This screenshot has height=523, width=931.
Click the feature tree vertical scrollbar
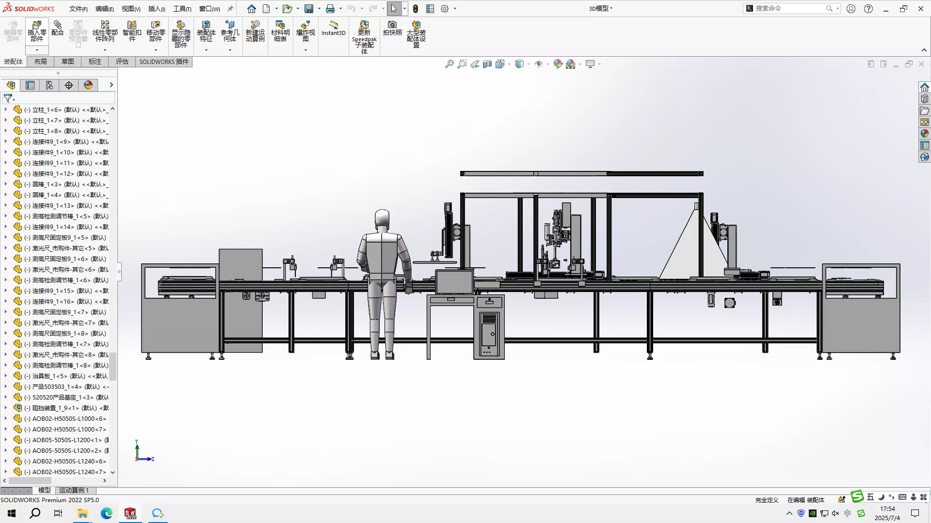click(x=112, y=366)
